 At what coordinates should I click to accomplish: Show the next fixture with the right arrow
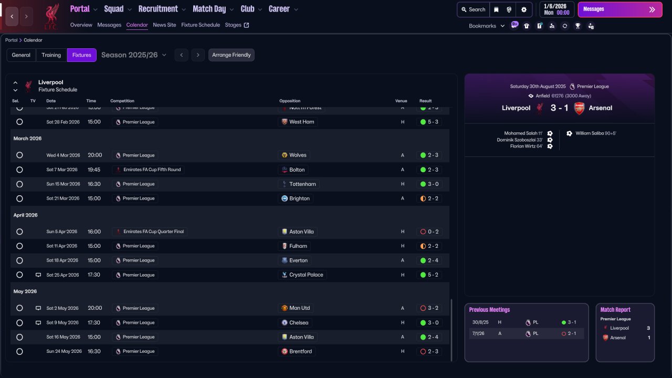pos(198,55)
